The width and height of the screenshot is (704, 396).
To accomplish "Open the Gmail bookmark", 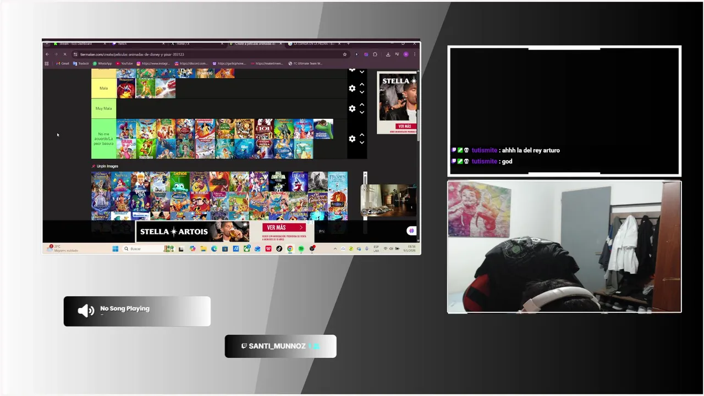I will [62, 63].
